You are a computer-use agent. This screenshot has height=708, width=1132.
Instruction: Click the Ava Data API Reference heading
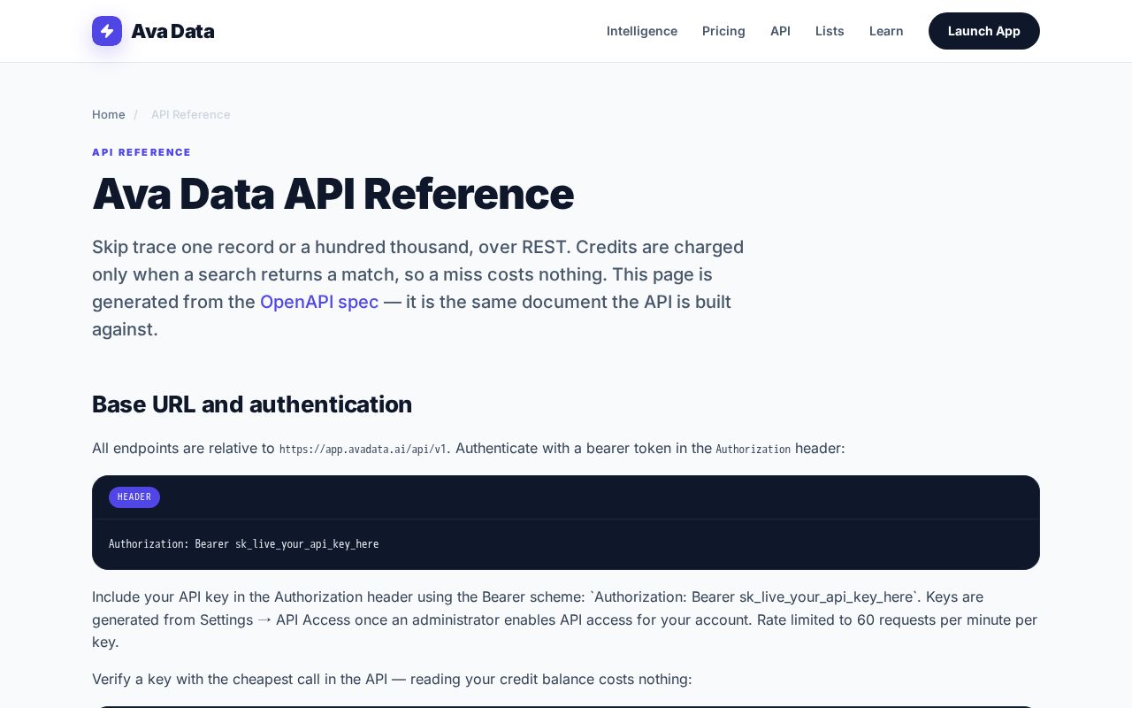click(x=333, y=194)
